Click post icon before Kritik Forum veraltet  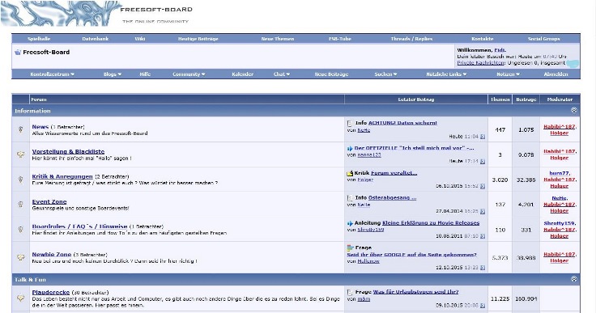pyautogui.click(x=350, y=173)
